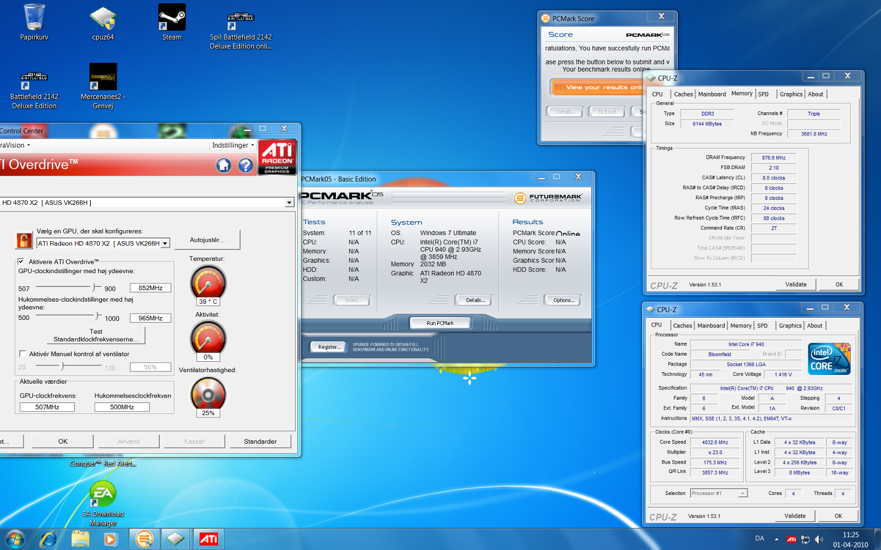The image size is (881, 550).
Task: Toggle Aktivere ATI Overdrive checkbox
Action: point(21,262)
